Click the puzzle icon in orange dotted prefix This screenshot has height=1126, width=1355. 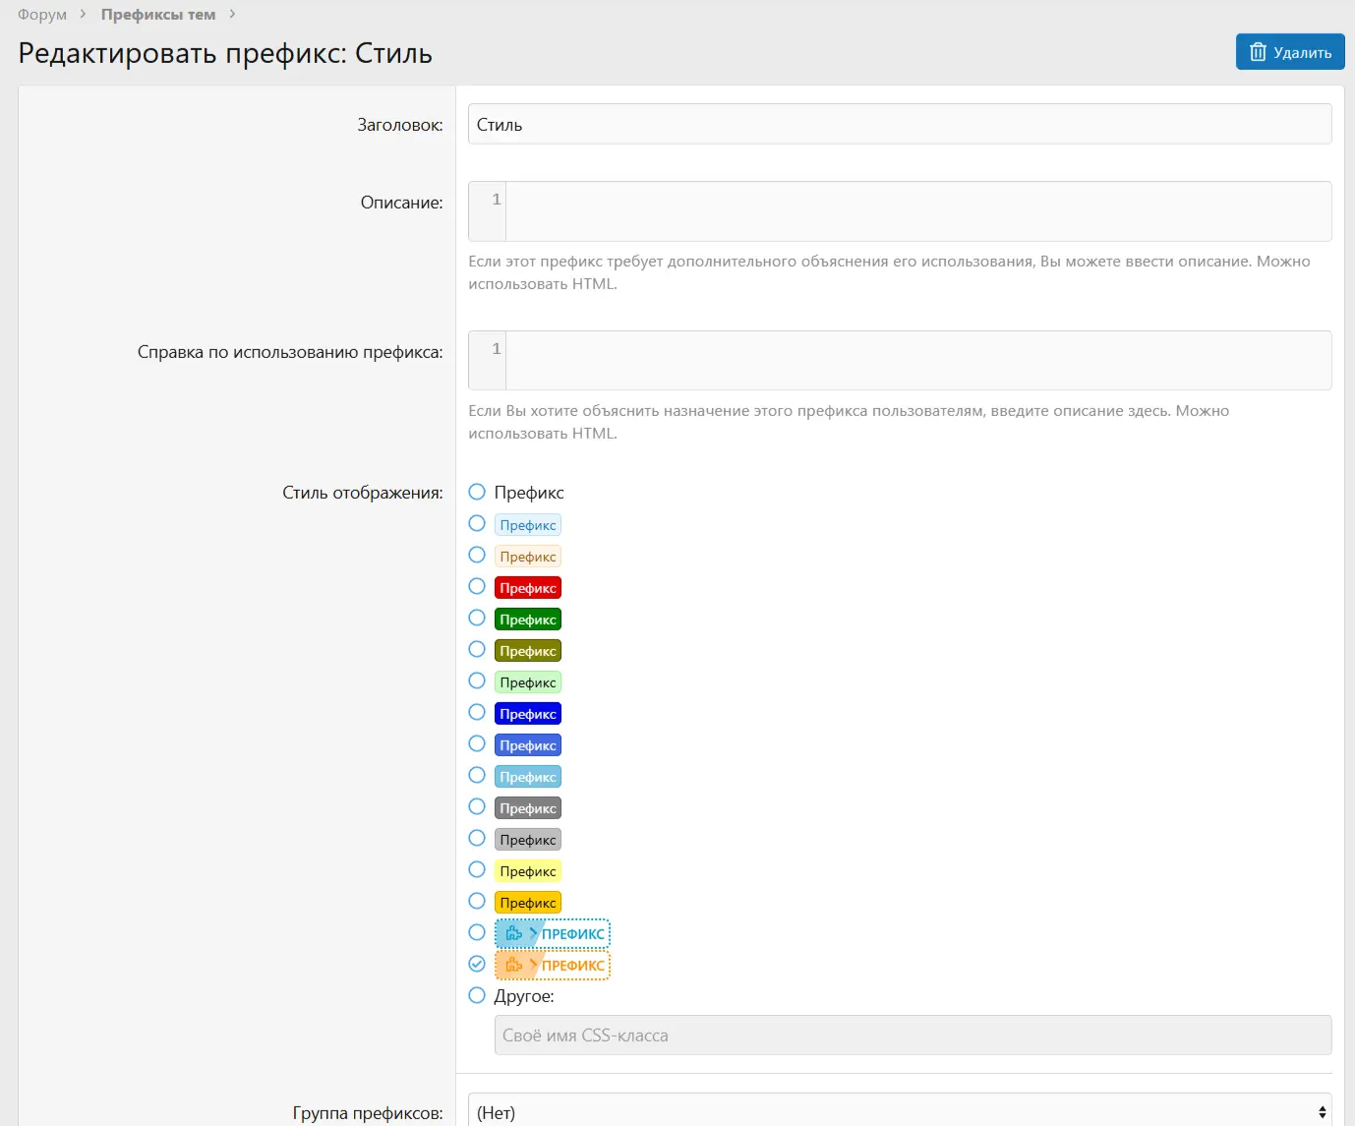coord(513,965)
